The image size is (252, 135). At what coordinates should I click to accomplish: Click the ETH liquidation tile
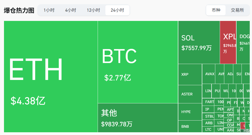pyautogui.click(x=51, y=76)
